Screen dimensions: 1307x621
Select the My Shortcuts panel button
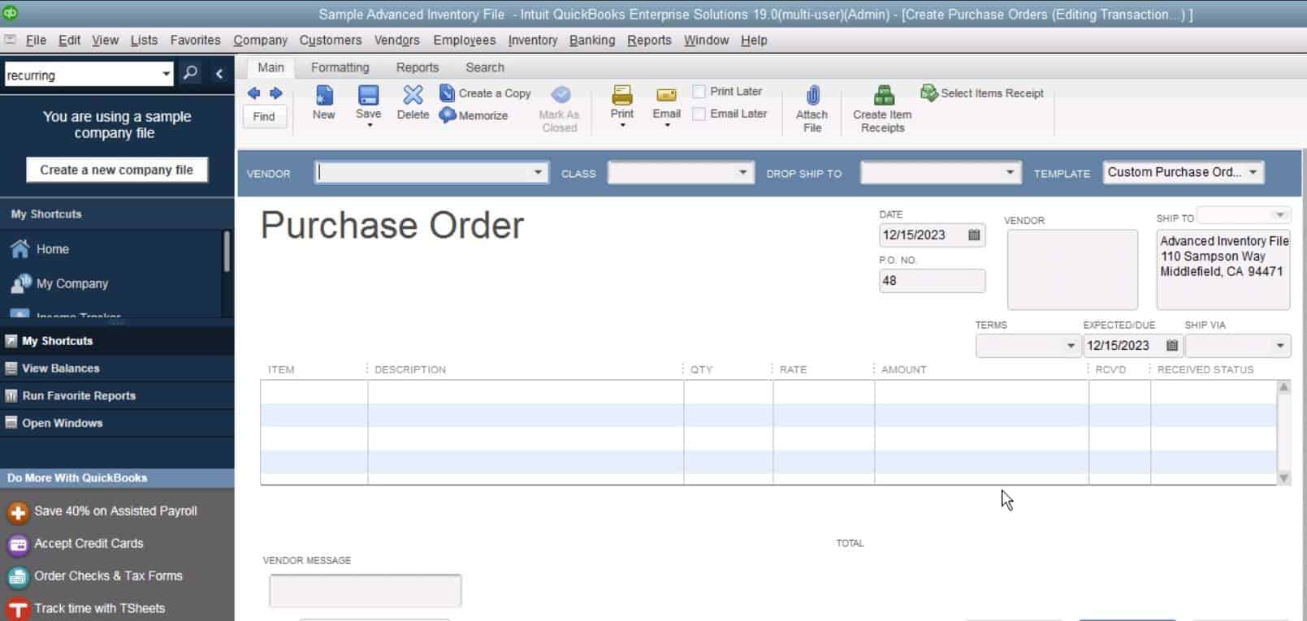click(x=117, y=341)
